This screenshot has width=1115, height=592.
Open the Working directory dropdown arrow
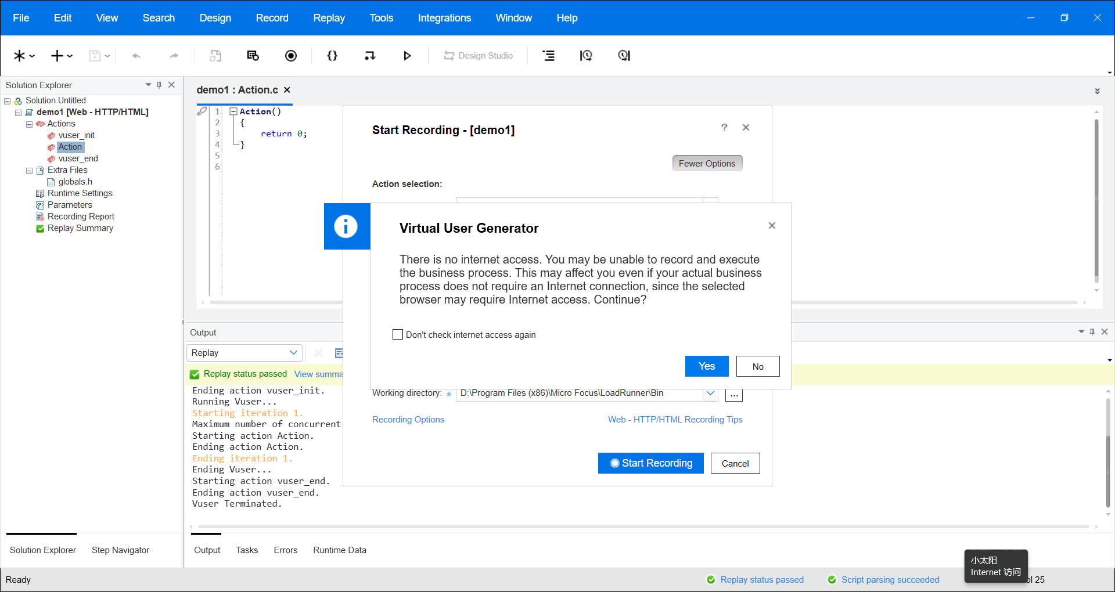click(x=710, y=394)
